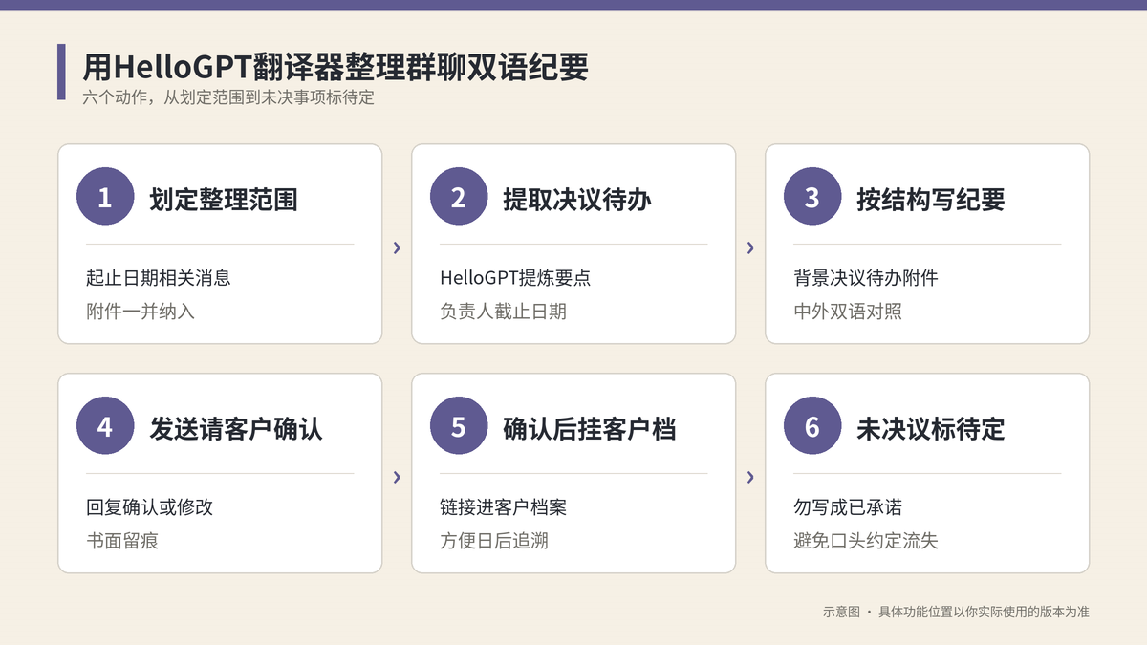Viewport: 1147px width, 645px height.
Task: Click the heading 按结构写纪要
Action: pyautogui.click(x=931, y=199)
